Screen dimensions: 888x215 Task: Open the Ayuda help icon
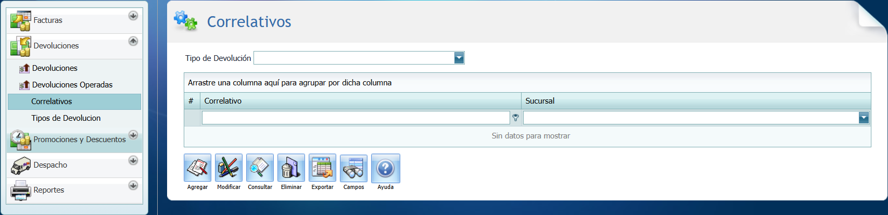pos(385,168)
